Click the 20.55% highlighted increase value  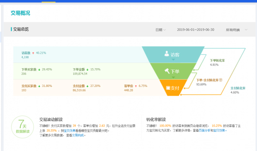(x=51, y=131)
